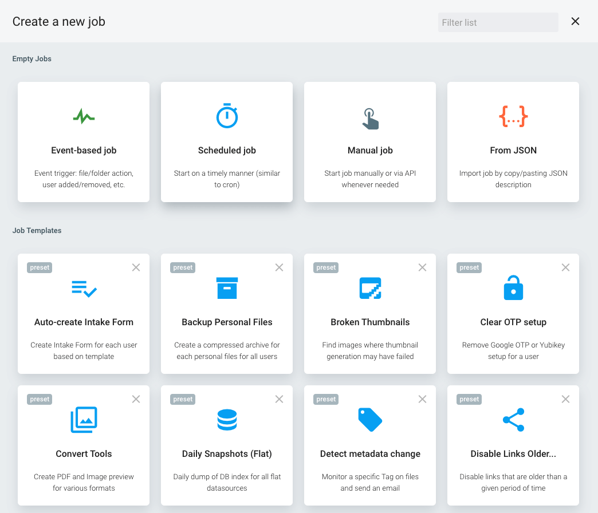The height and width of the screenshot is (513, 598).
Task: Click the Auto-create Intake Form checklist icon
Action: pyautogui.click(x=84, y=289)
